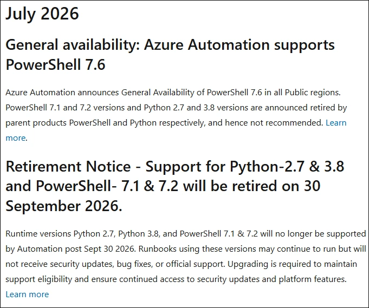Click the 'PowerShell 7.6' heading line

(x=55, y=64)
